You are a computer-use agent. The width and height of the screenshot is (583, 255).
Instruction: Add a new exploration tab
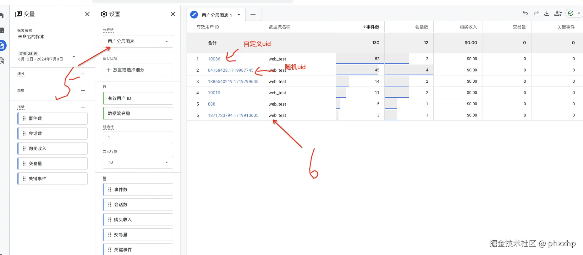click(x=253, y=15)
